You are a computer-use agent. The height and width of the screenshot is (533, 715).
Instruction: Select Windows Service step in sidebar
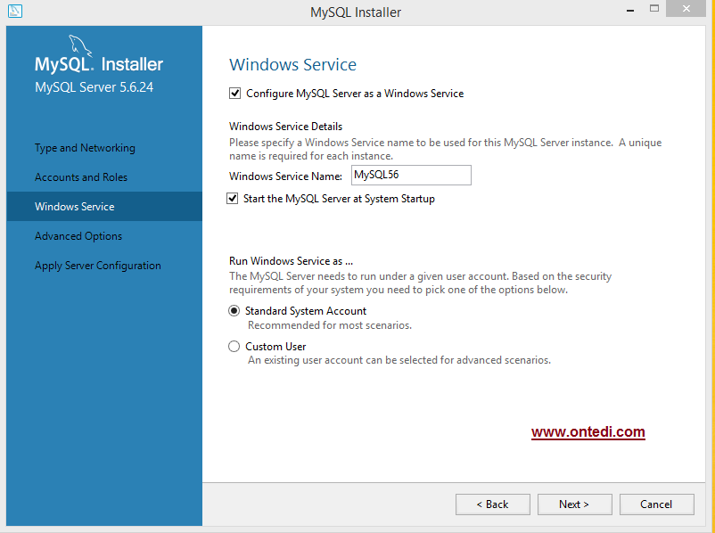coord(104,207)
